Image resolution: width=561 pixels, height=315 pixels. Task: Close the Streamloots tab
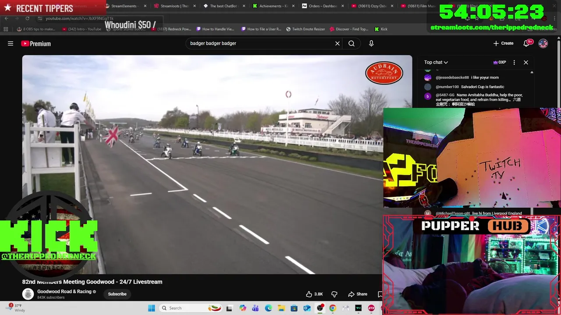click(194, 6)
